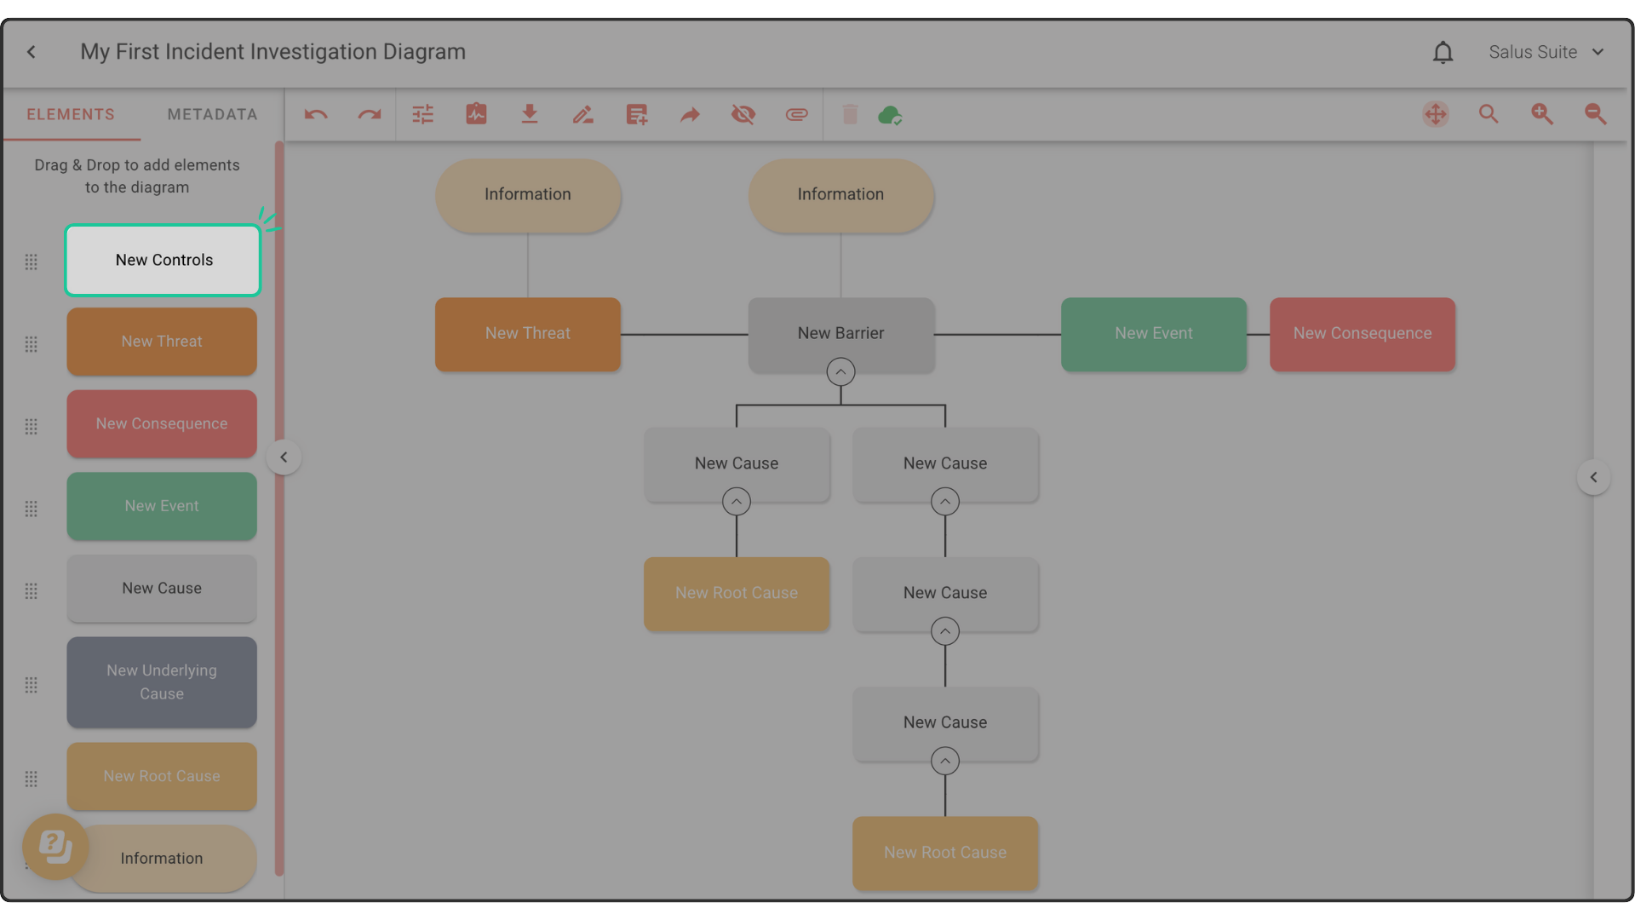Click the zoom in magnifier icon
Viewport: 1635px width, 920px height.
pos(1542,114)
